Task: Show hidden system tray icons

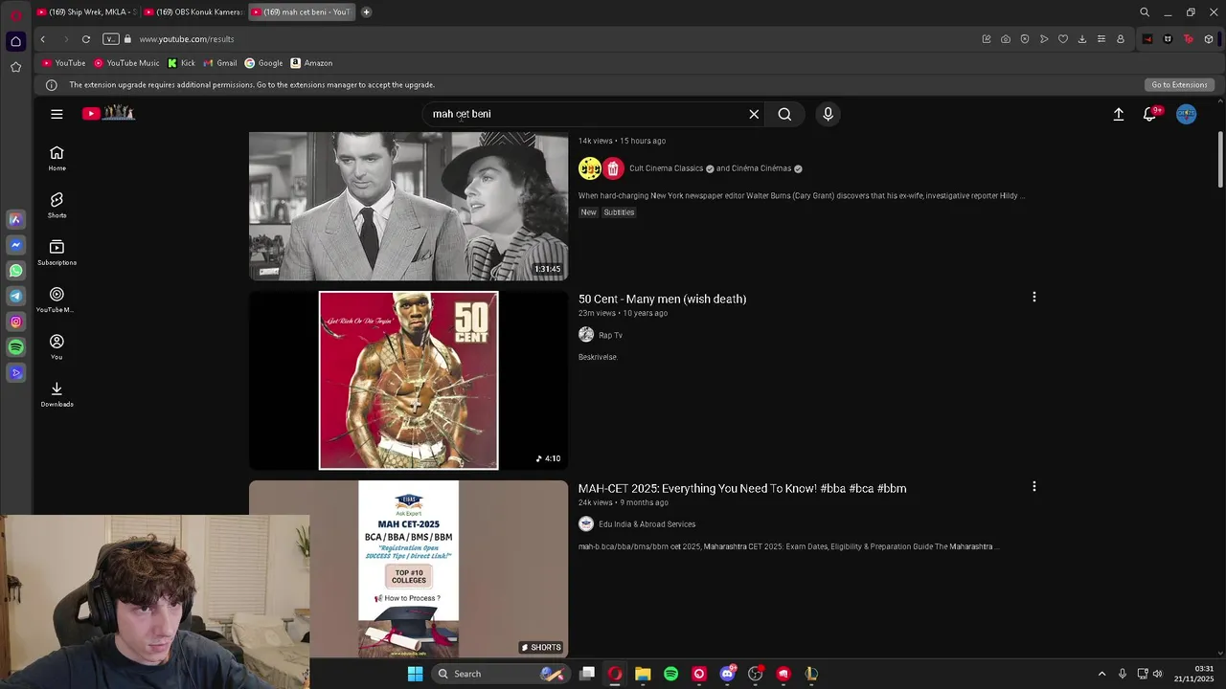Action: [1101, 674]
